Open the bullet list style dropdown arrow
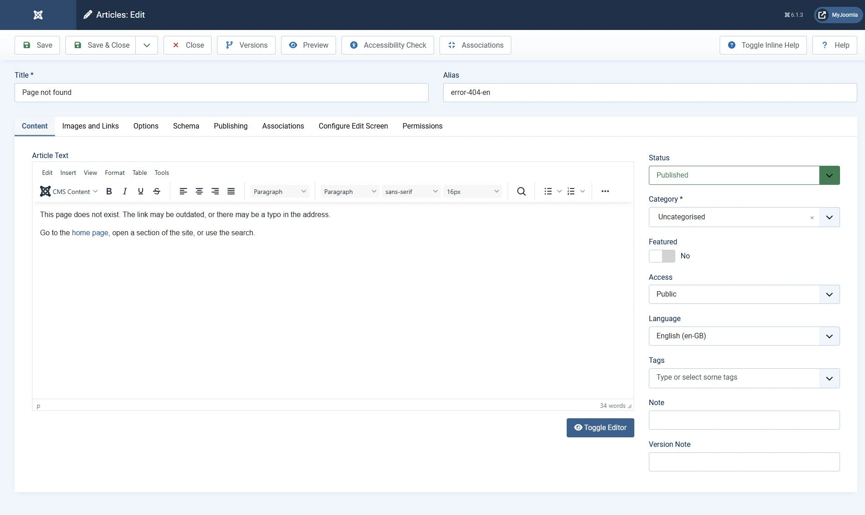This screenshot has height=515, width=865. click(x=559, y=192)
